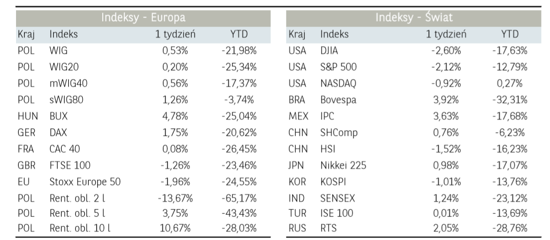Click the DAX index name

pos(58,132)
